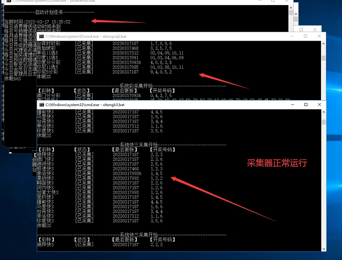Click the scrollbar thumb of the xitongcaiji.bat window
342x260 pixels.
click(324, 58)
